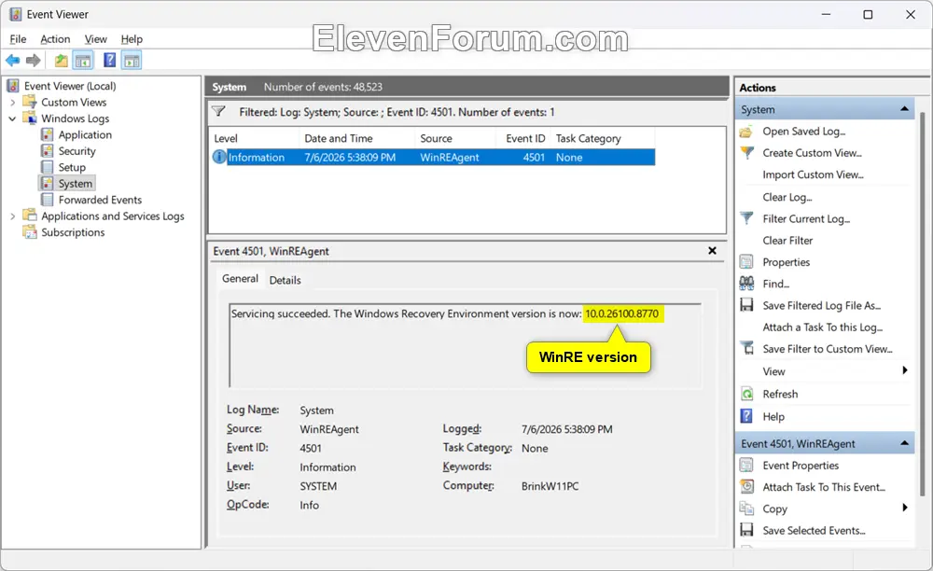Collapse the Event 4501, WinREAgent actions section

tap(904, 443)
